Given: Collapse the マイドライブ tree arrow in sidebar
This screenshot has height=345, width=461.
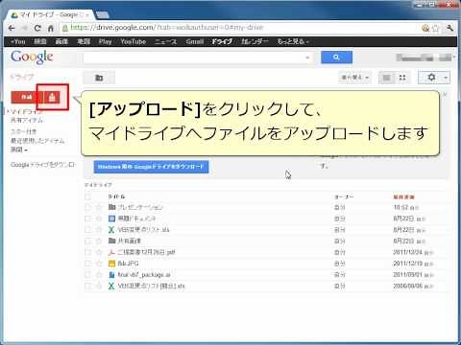Looking at the screenshot, I should pos(8,112).
